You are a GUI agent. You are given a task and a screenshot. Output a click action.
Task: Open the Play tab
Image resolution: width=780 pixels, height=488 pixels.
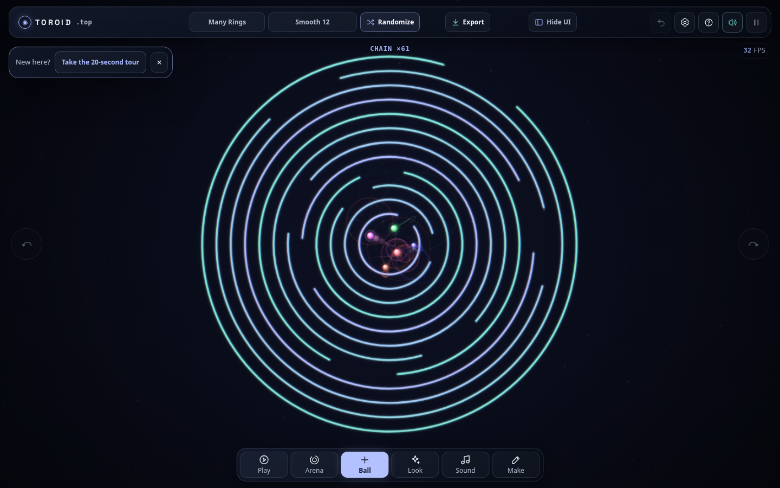click(264, 465)
